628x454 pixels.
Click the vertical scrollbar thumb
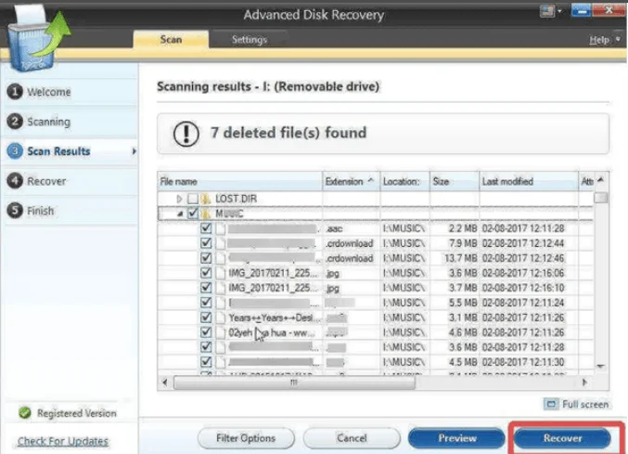[x=600, y=197]
